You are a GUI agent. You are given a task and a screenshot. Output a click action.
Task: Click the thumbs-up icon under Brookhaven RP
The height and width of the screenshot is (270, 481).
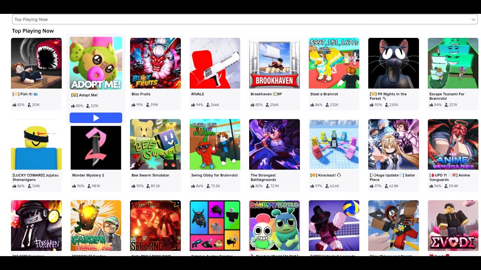click(253, 105)
